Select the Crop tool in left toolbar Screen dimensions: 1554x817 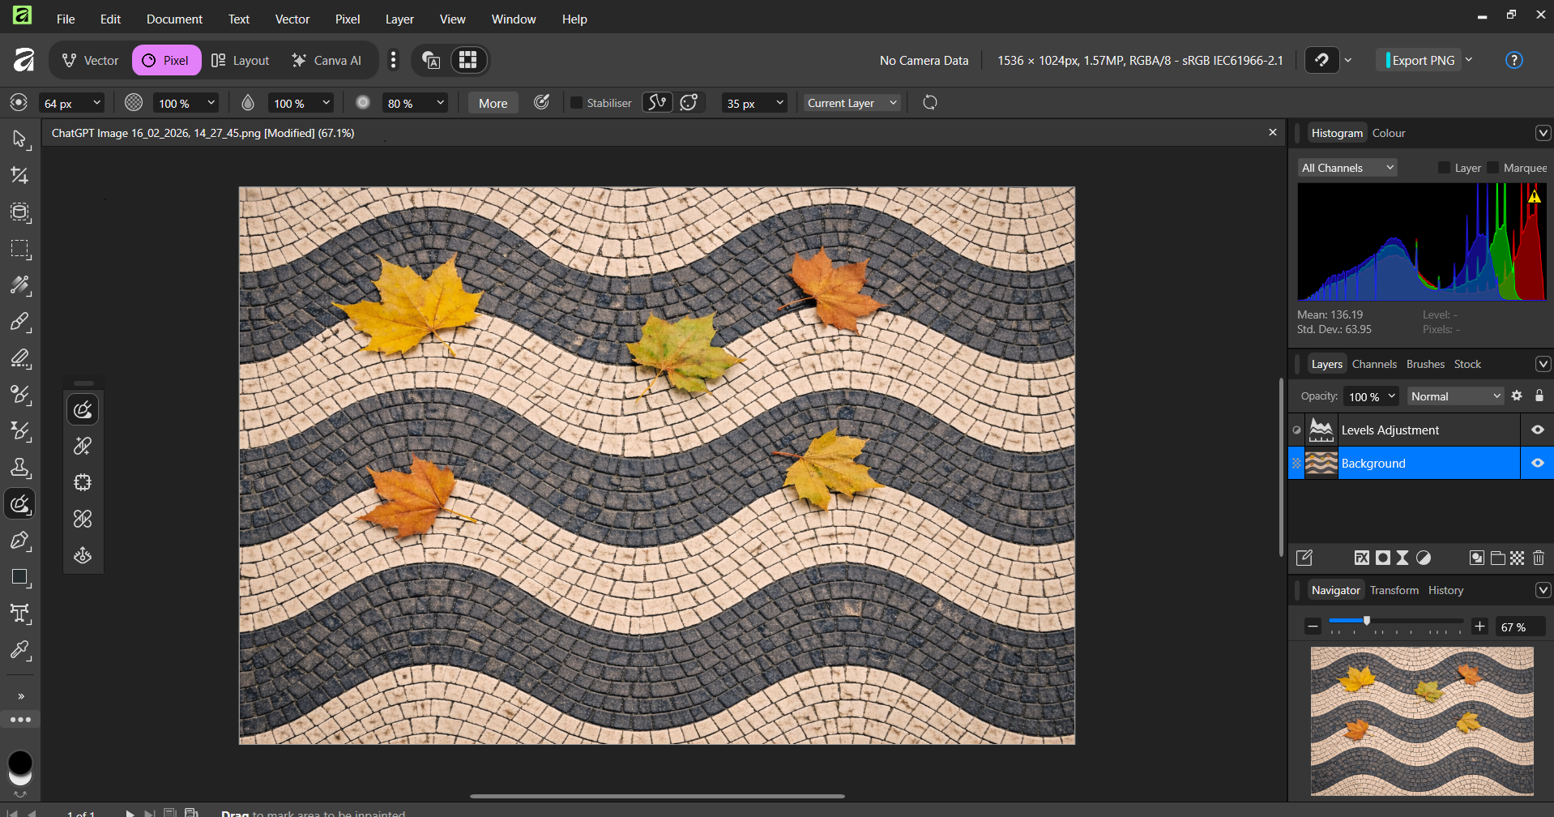pyautogui.click(x=19, y=176)
